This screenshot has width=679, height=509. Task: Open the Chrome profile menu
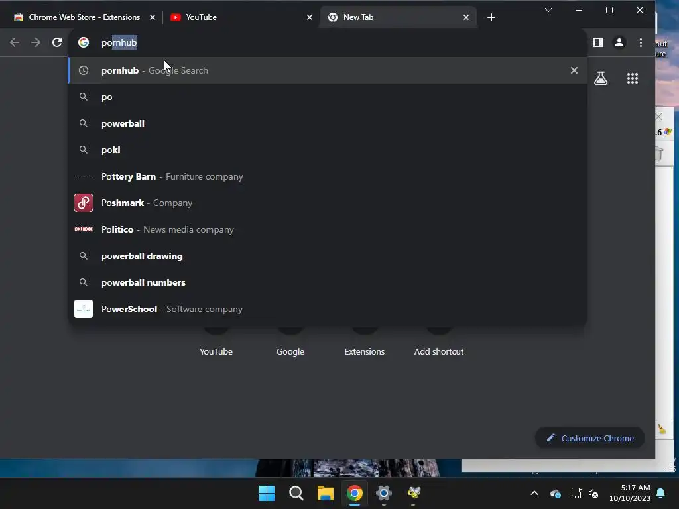(619, 42)
